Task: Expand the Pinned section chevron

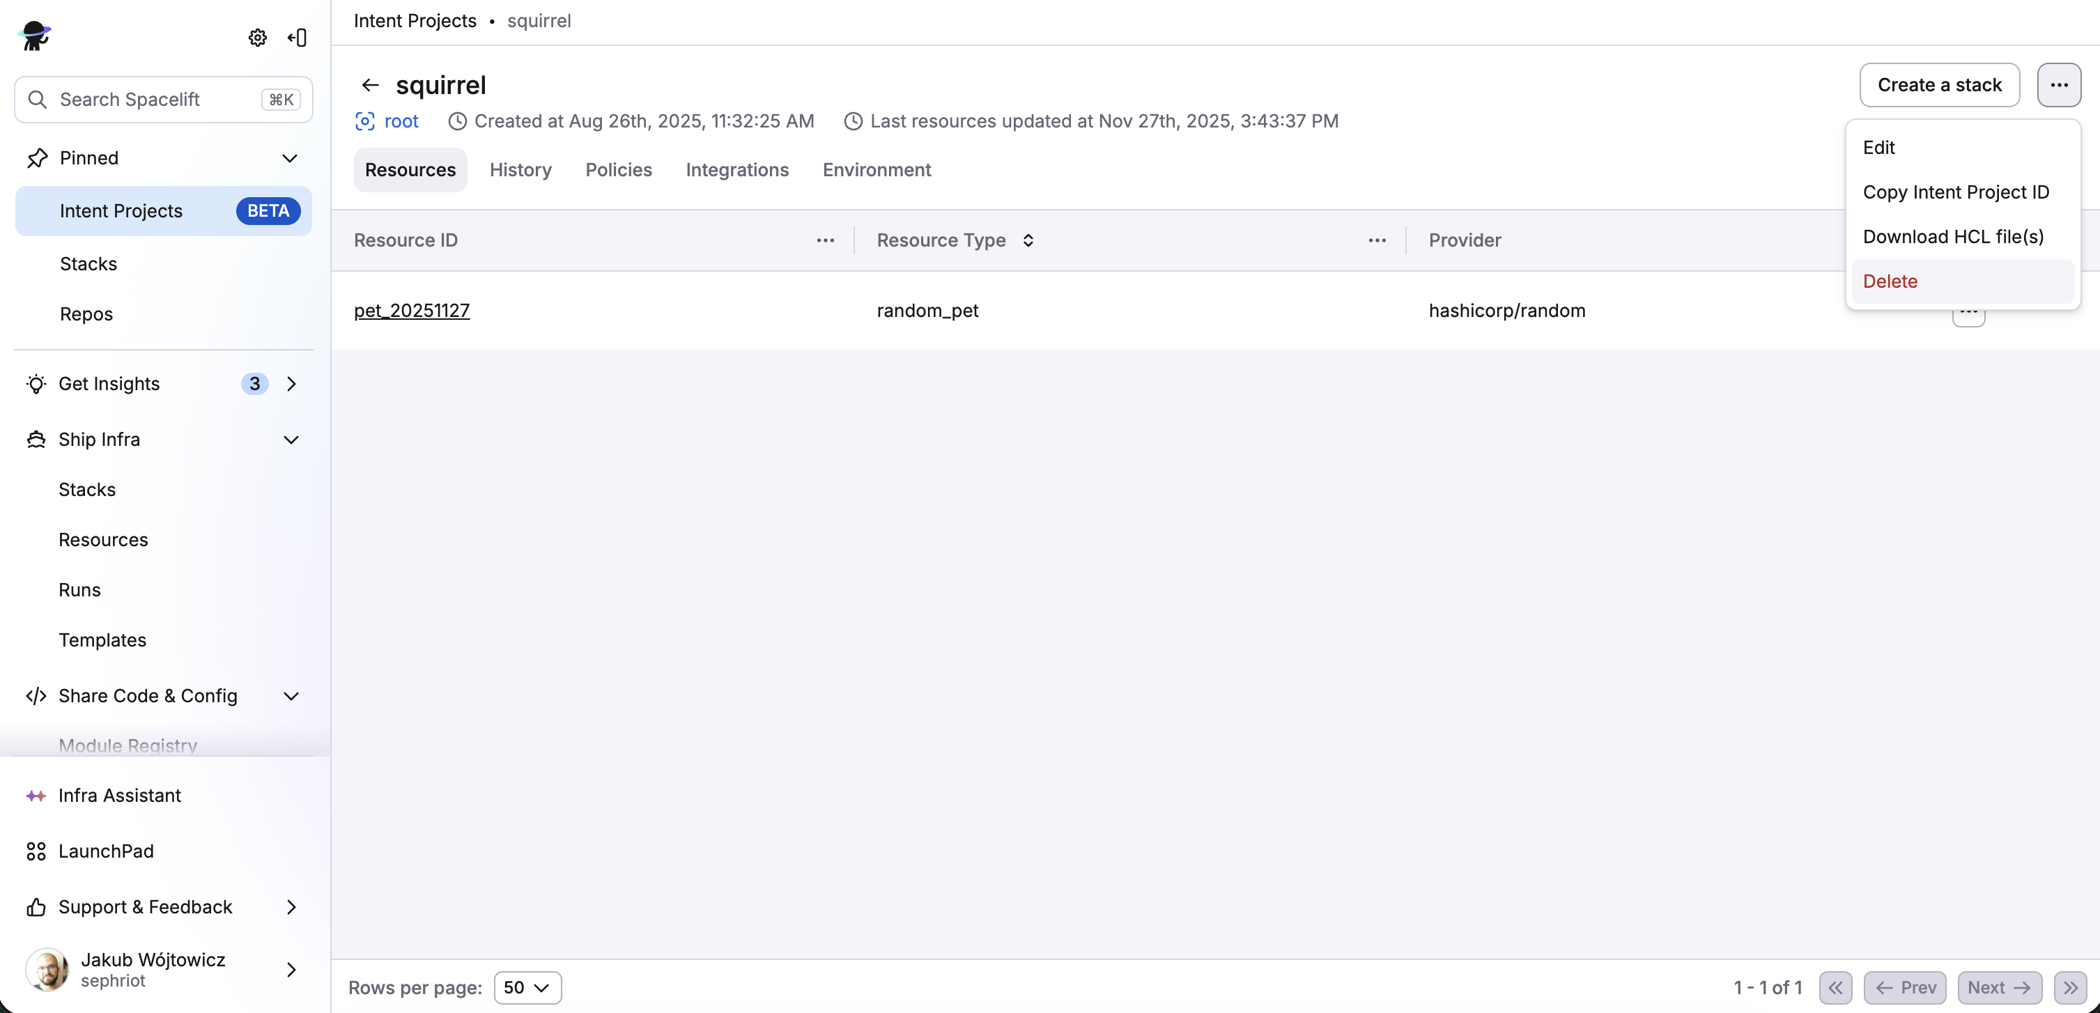Action: click(291, 158)
